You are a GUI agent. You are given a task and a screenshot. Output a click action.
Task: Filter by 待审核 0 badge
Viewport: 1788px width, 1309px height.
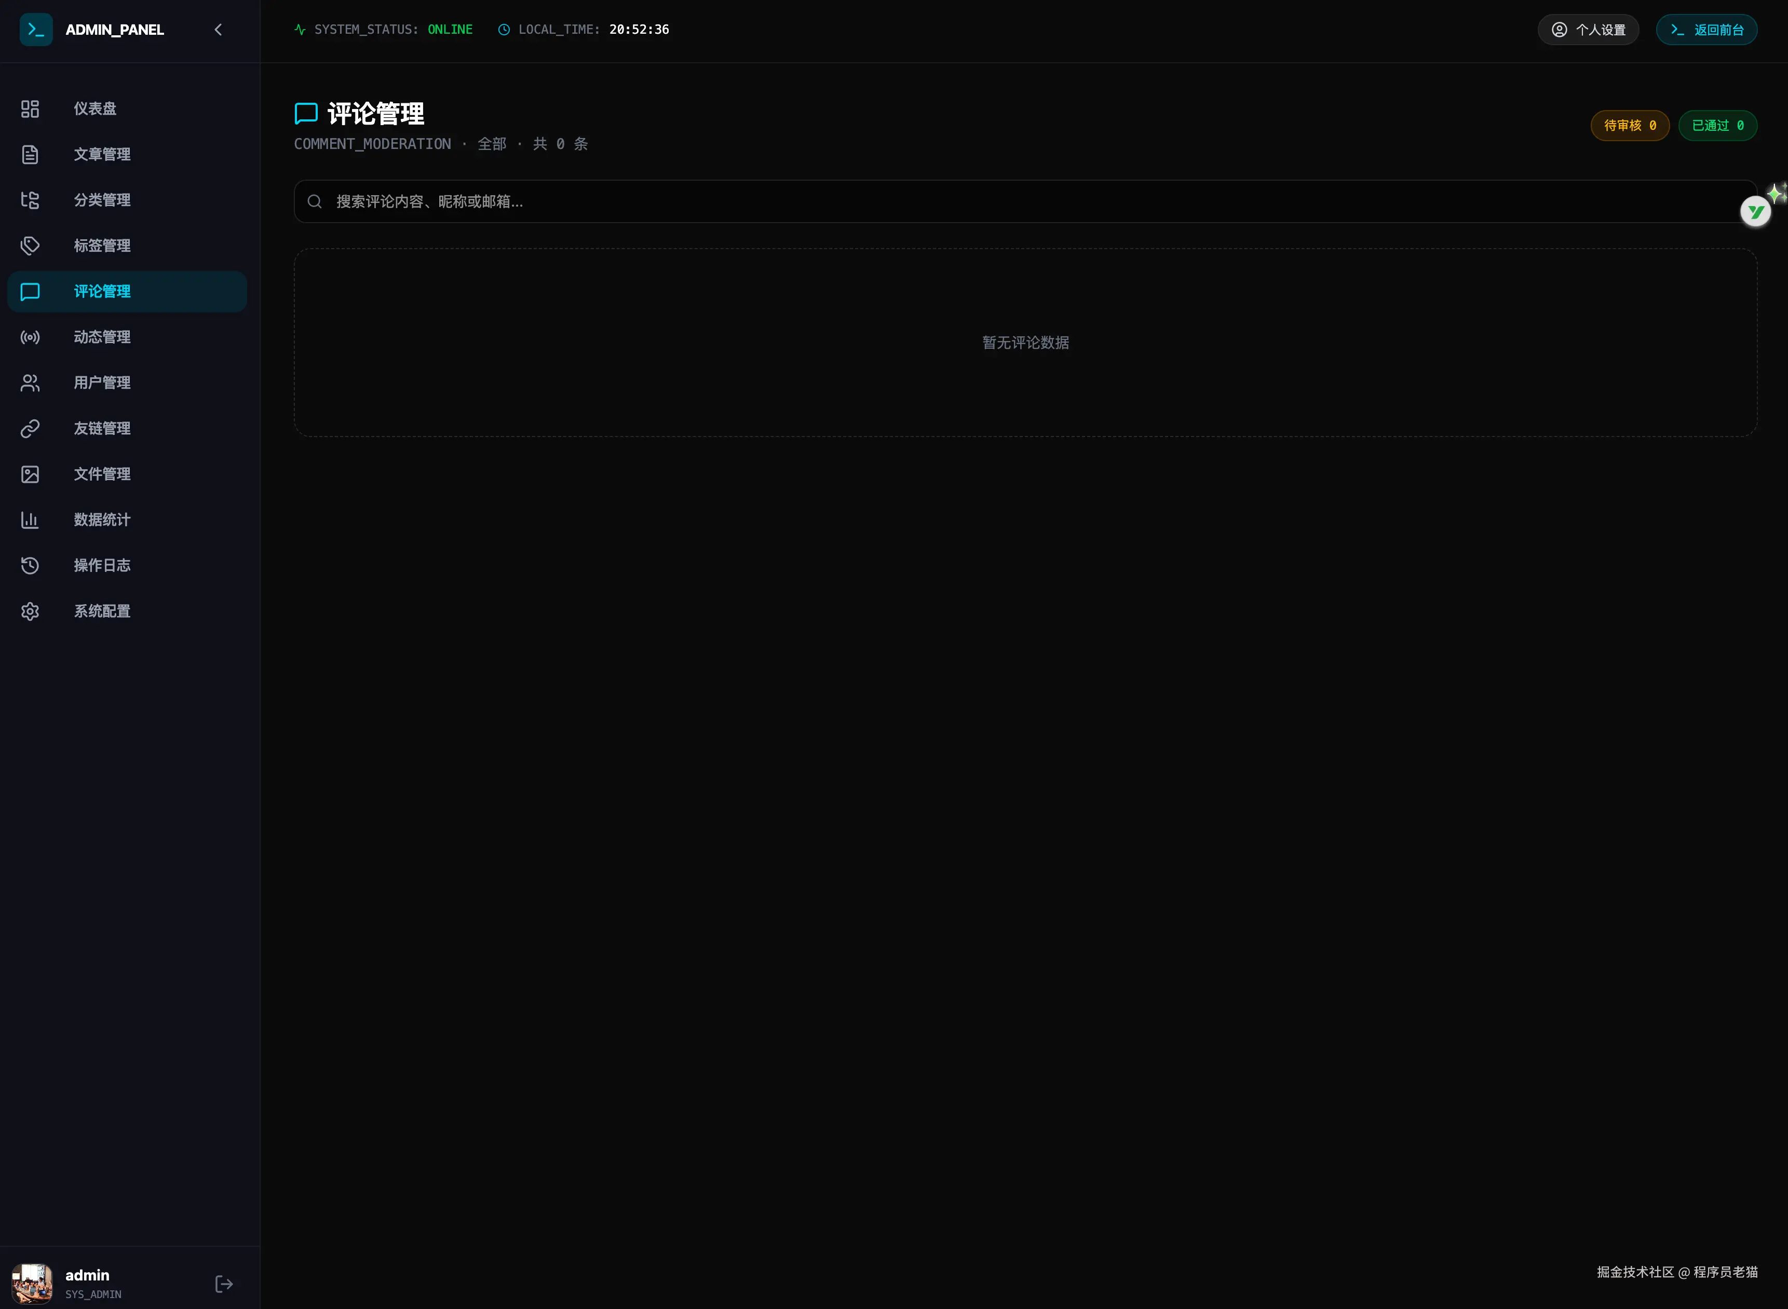point(1630,125)
